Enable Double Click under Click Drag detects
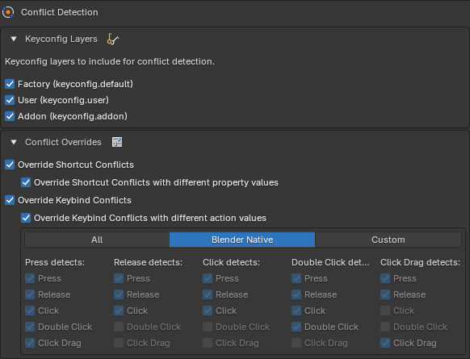Viewport: 470px width, 359px height. click(385, 327)
